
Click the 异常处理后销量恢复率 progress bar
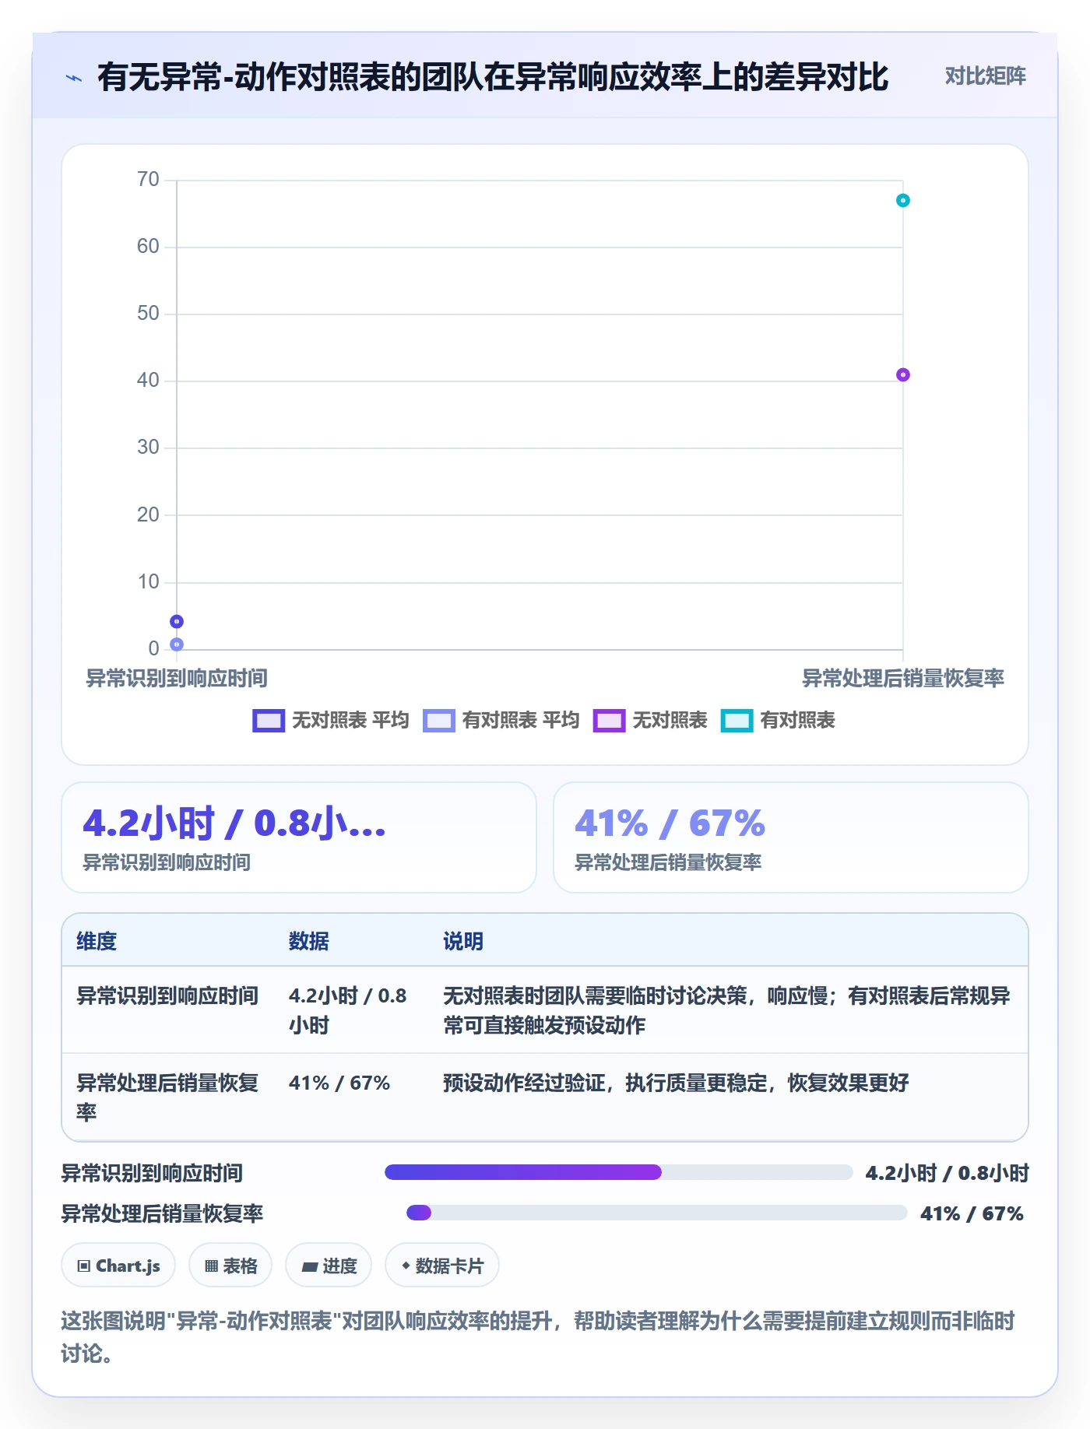[x=657, y=1213]
